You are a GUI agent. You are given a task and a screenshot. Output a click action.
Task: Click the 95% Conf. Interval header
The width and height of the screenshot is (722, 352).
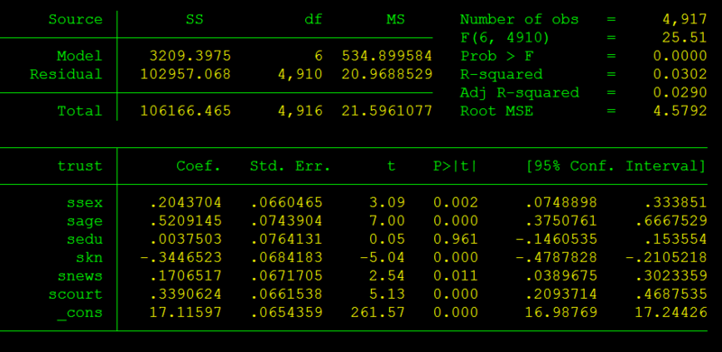(x=616, y=166)
